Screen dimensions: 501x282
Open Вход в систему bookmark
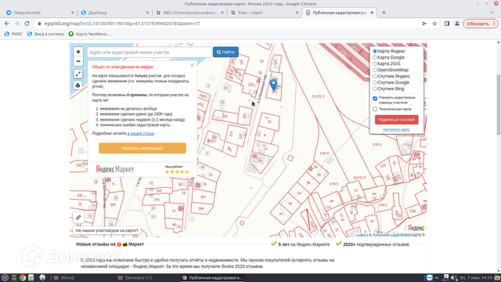[x=46, y=34]
